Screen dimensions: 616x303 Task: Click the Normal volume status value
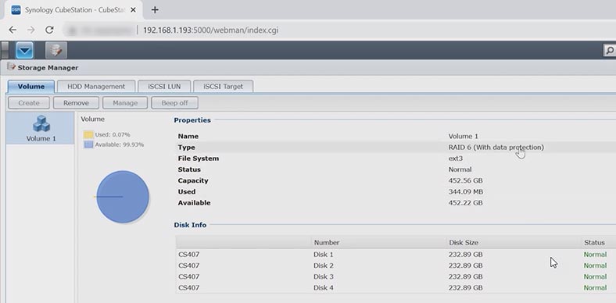click(x=460, y=169)
